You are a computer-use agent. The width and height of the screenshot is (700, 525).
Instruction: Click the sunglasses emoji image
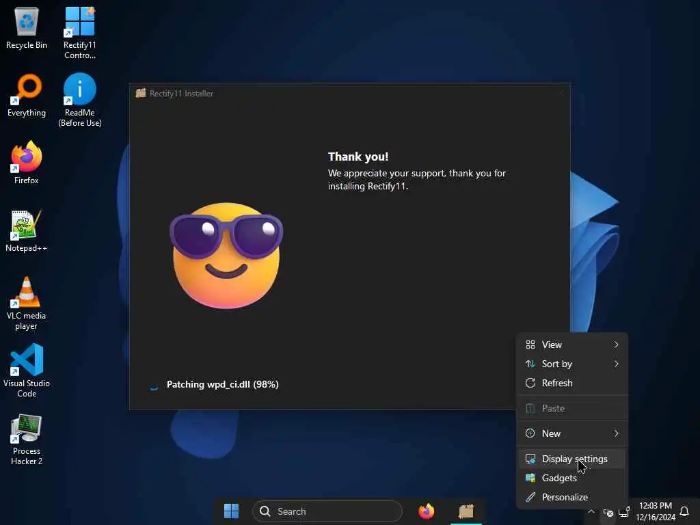point(226,256)
